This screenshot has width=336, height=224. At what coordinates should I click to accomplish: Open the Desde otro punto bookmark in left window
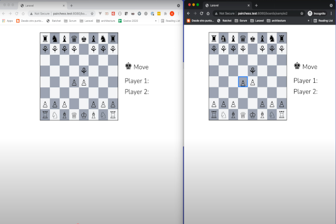tap(30, 21)
